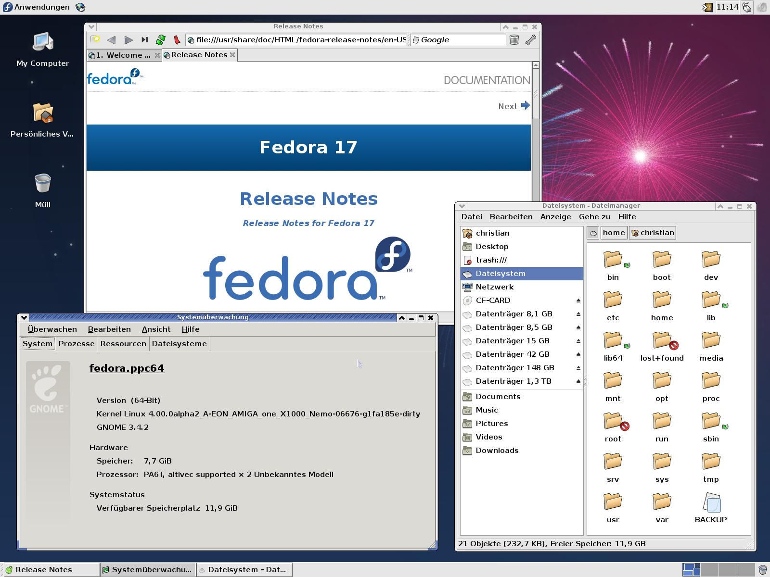
Task: Toggle the filesystem root path button
Action: (x=593, y=233)
